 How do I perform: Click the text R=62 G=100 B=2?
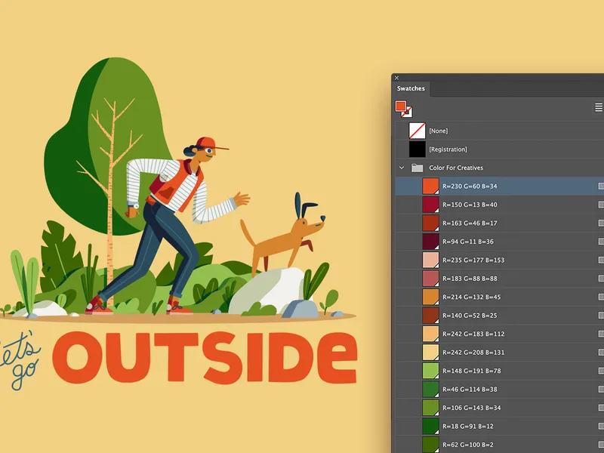467,445
